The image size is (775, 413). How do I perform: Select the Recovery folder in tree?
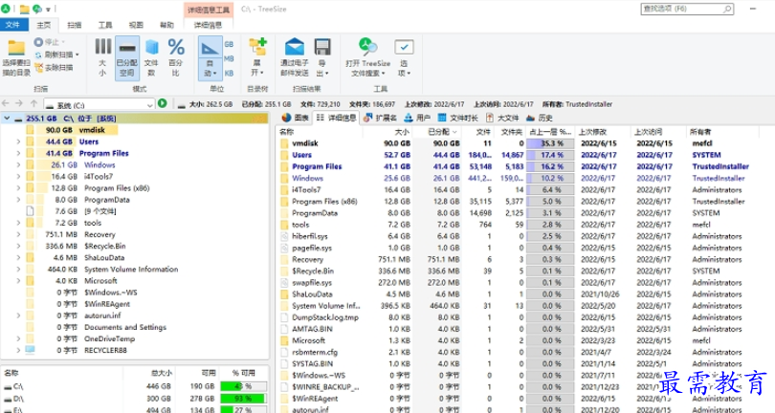[x=100, y=234]
